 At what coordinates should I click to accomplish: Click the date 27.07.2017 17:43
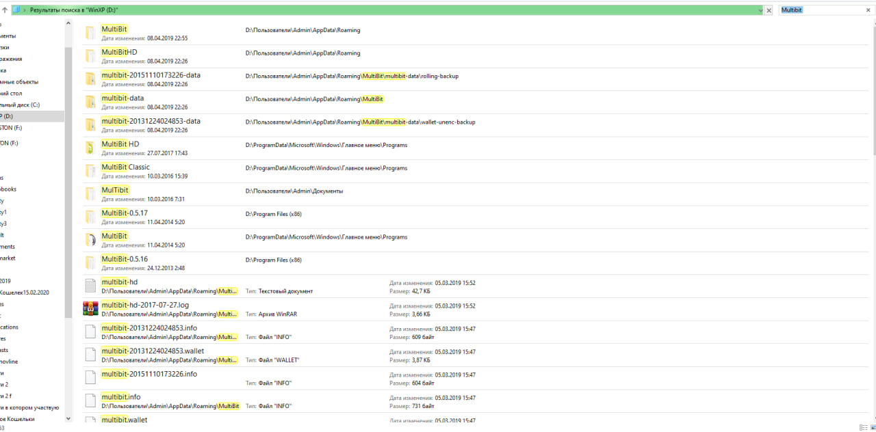click(x=167, y=153)
